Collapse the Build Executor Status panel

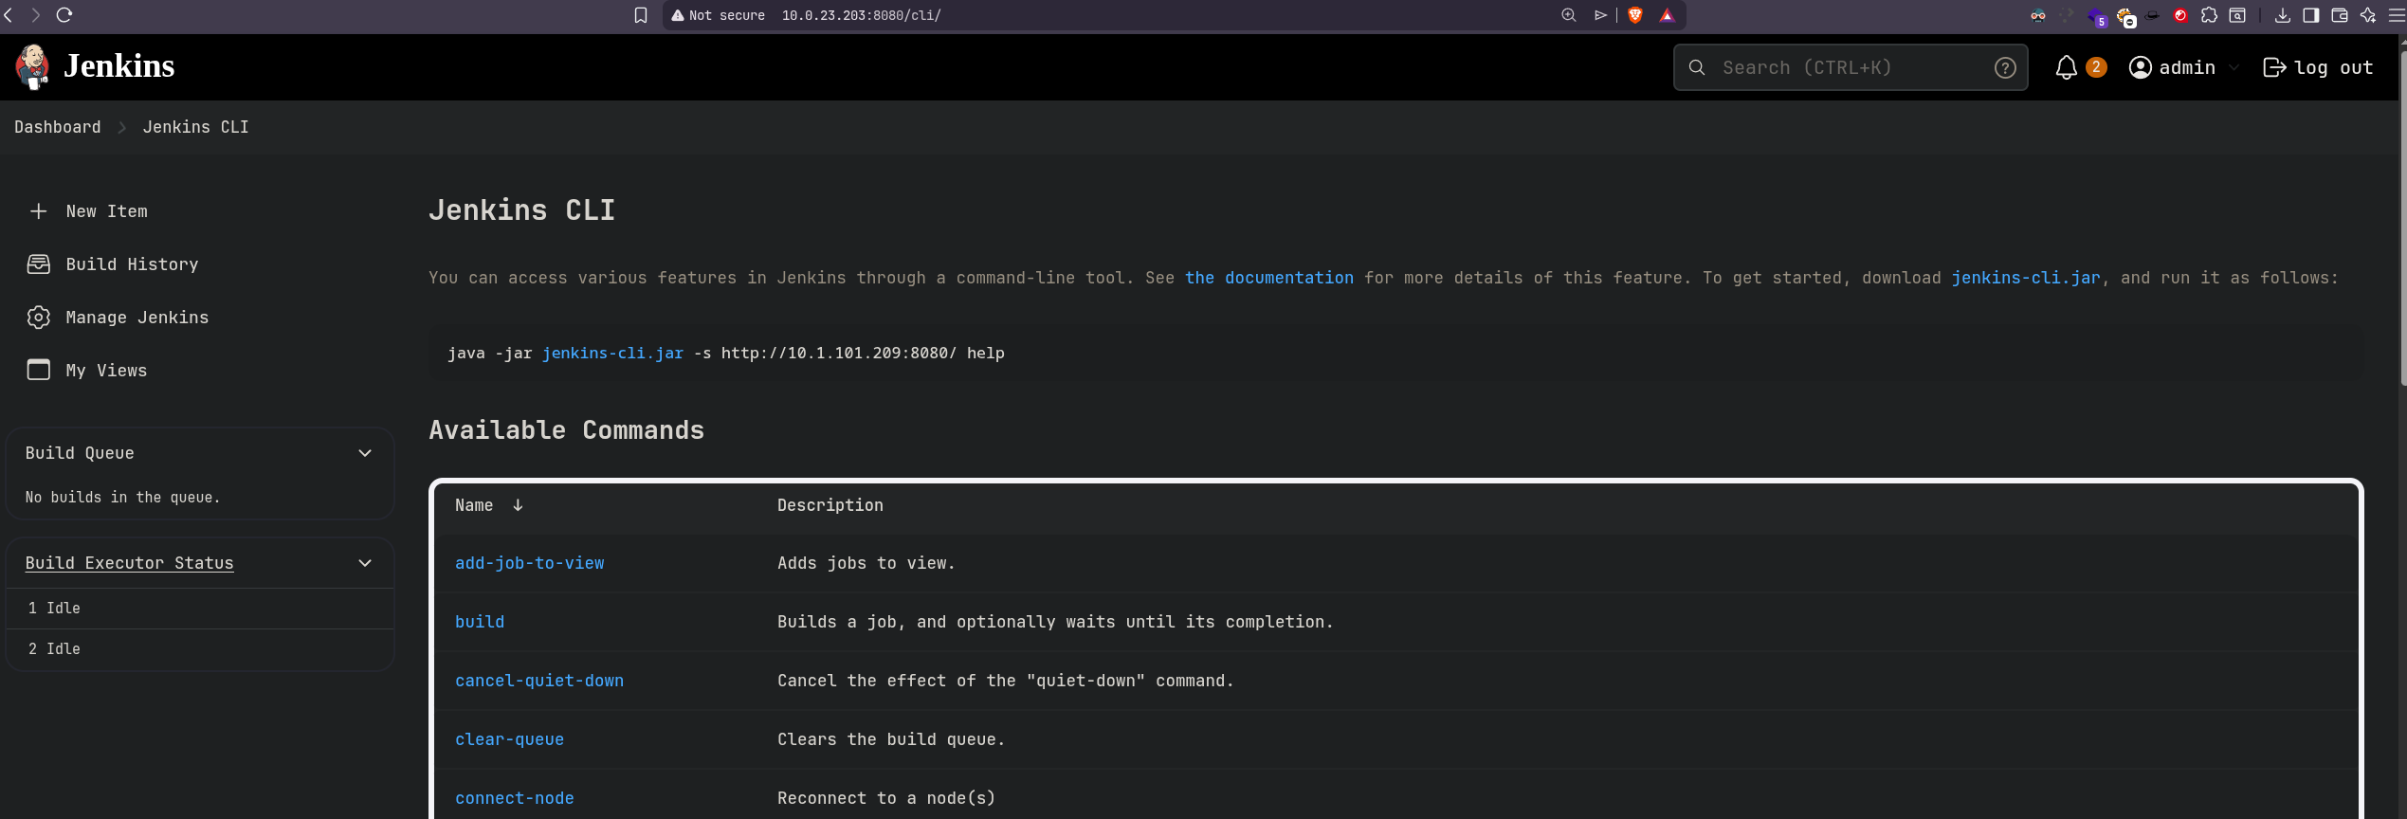click(365, 563)
